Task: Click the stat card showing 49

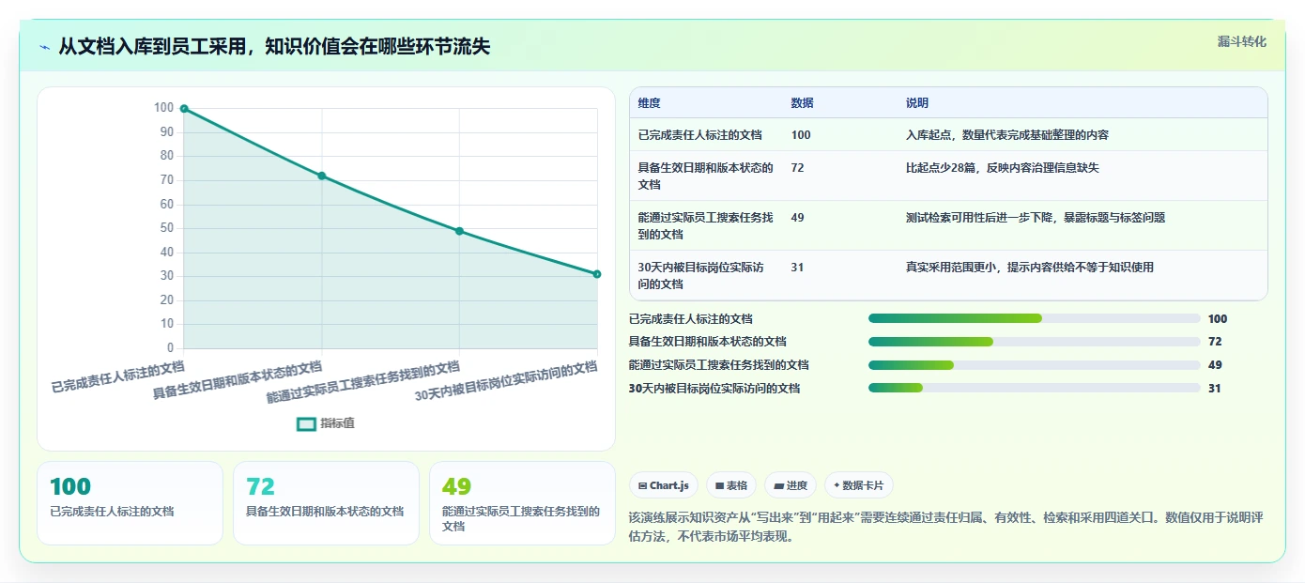Action: point(522,503)
